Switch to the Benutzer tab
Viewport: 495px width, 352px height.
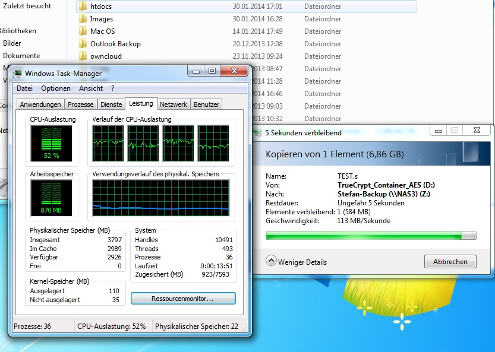tap(206, 104)
